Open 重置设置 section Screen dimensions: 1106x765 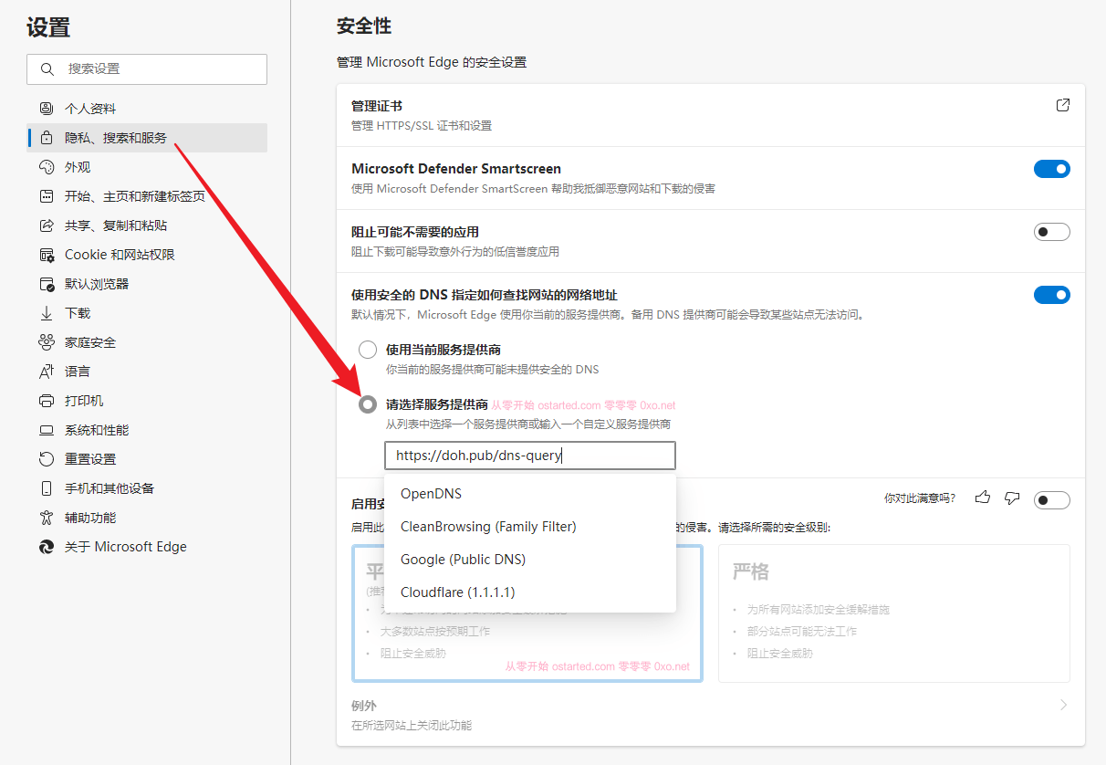coord(147,459)
